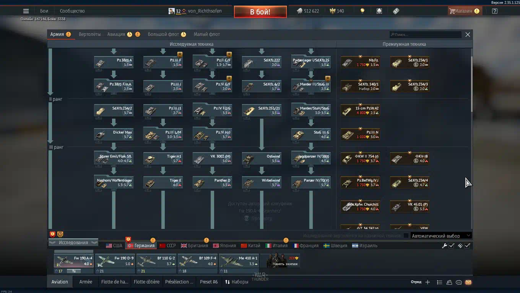Open the orange mail envelope icon
Screen dimensions: 520x293
click(468, 282)
